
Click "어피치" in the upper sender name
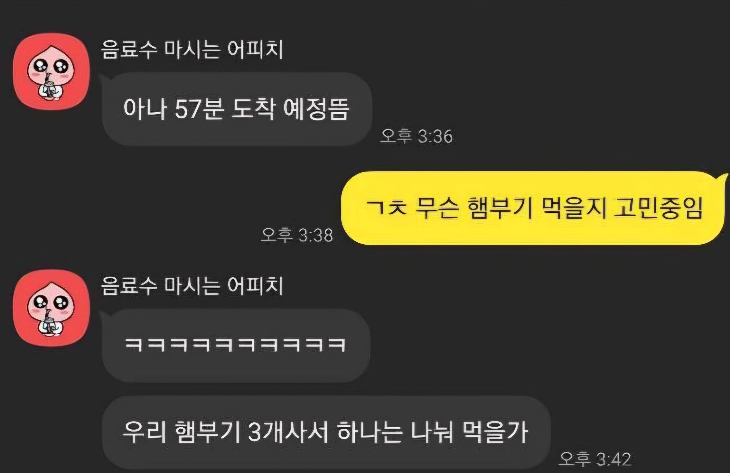pos(255,49)
